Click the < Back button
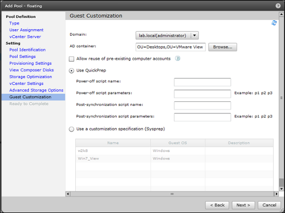The height and width of the screenshot is (213, 285). pos(217,205)
